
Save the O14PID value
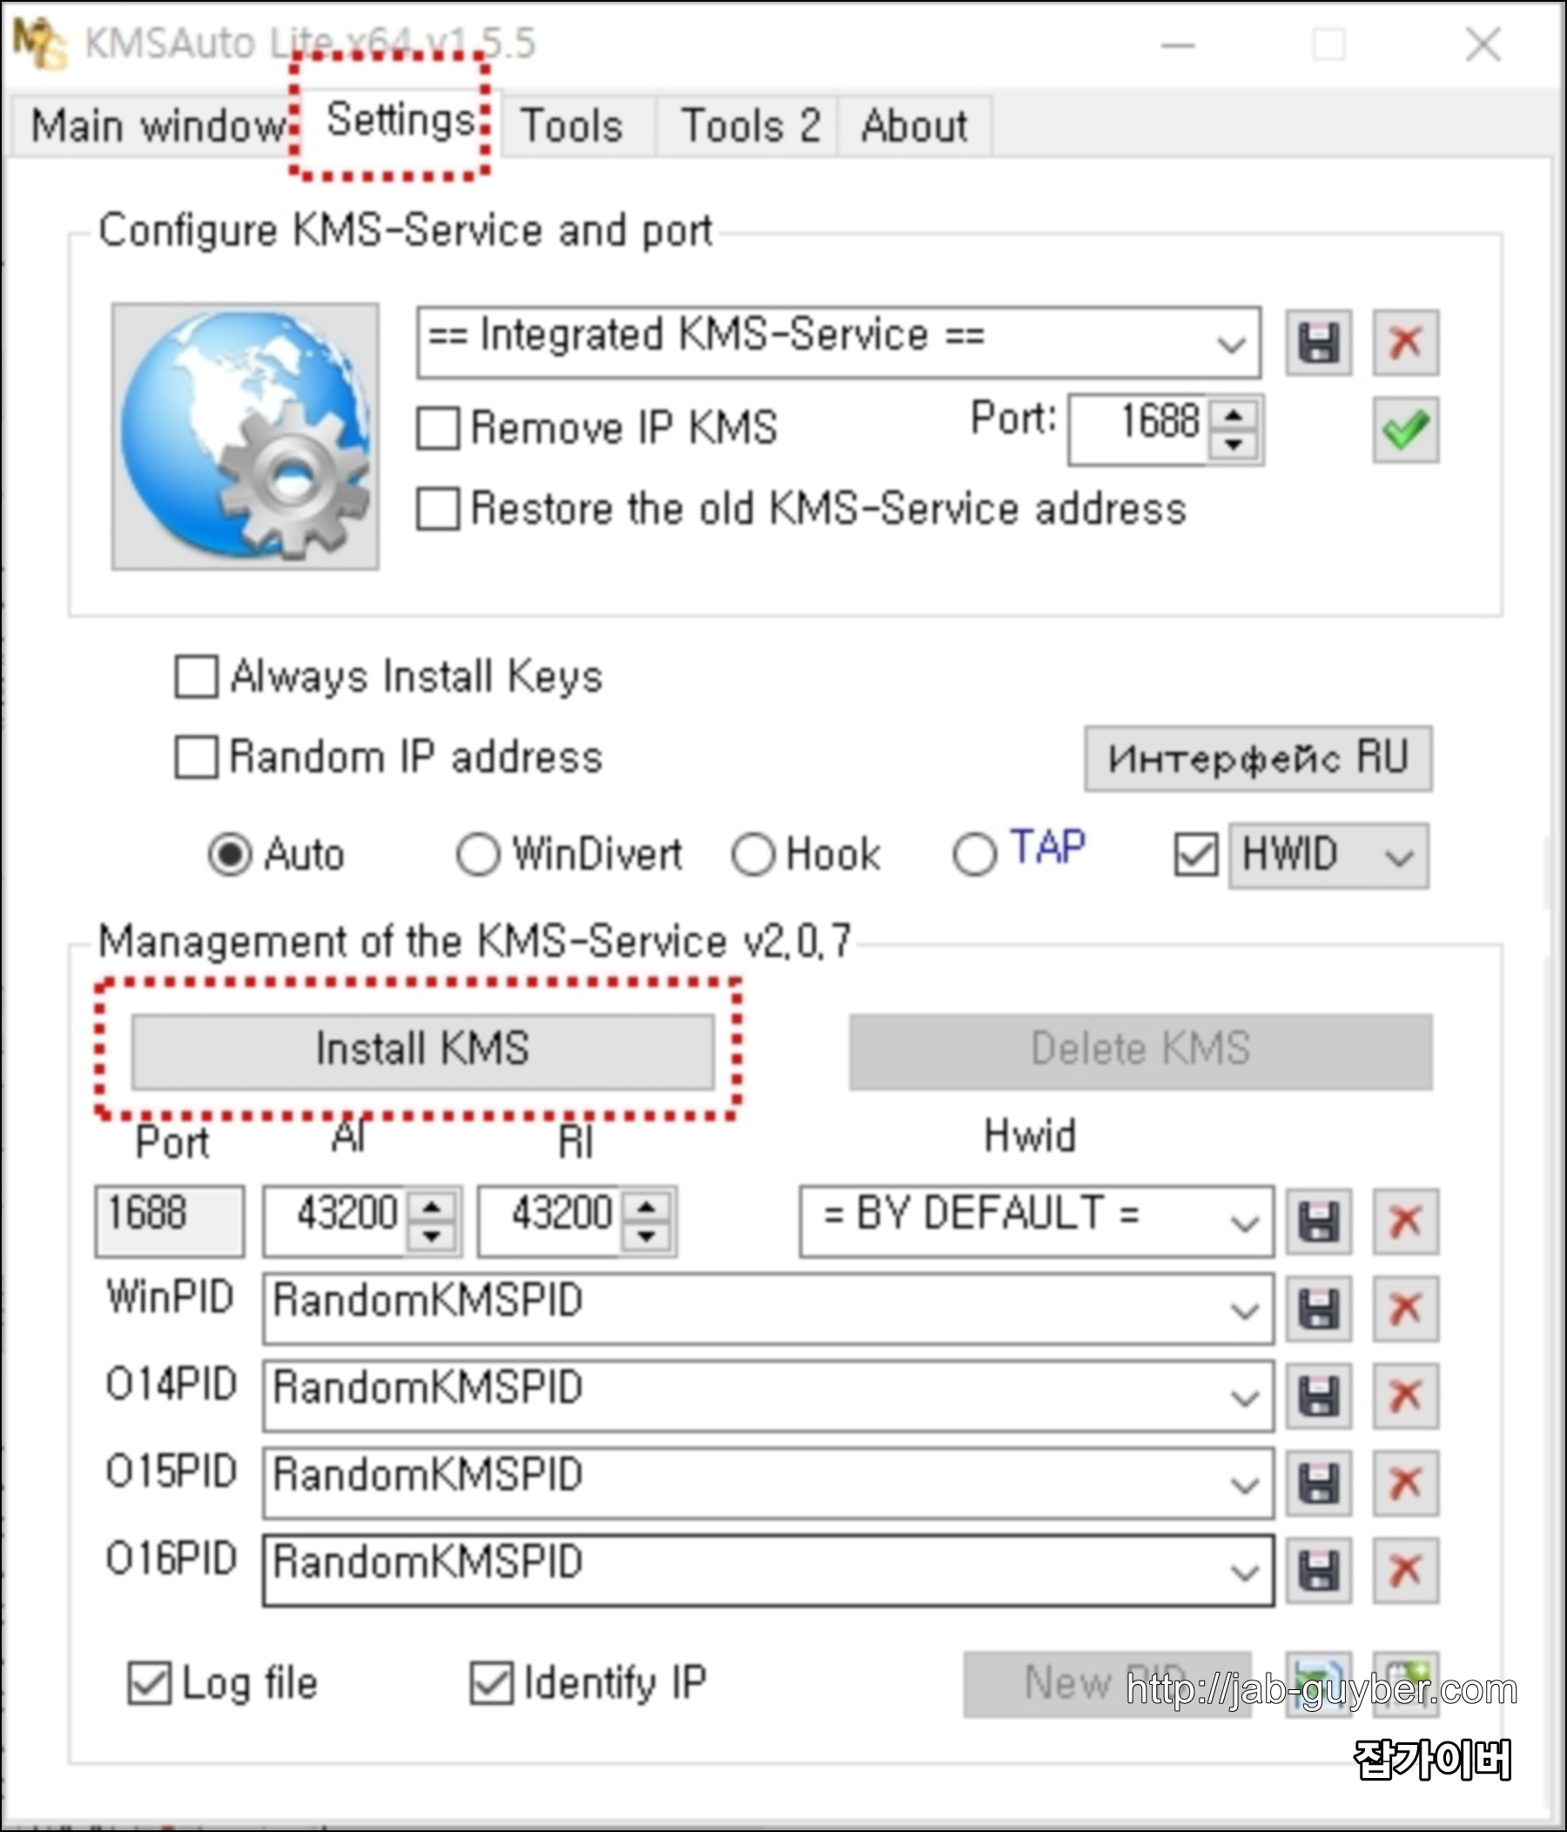point(1318,1396)
